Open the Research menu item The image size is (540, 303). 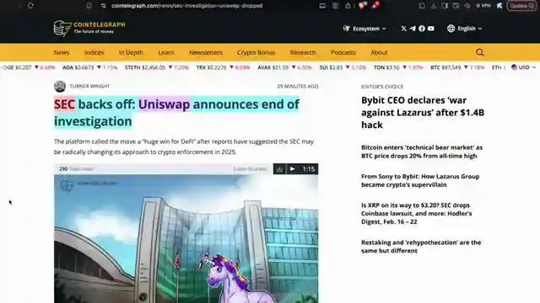tap(303, 52)
